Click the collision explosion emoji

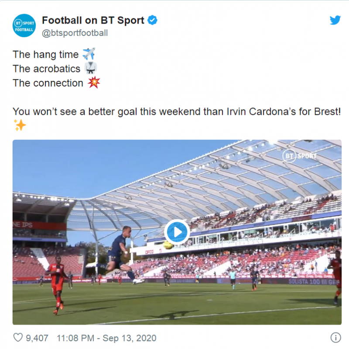(x=93, y=83)
